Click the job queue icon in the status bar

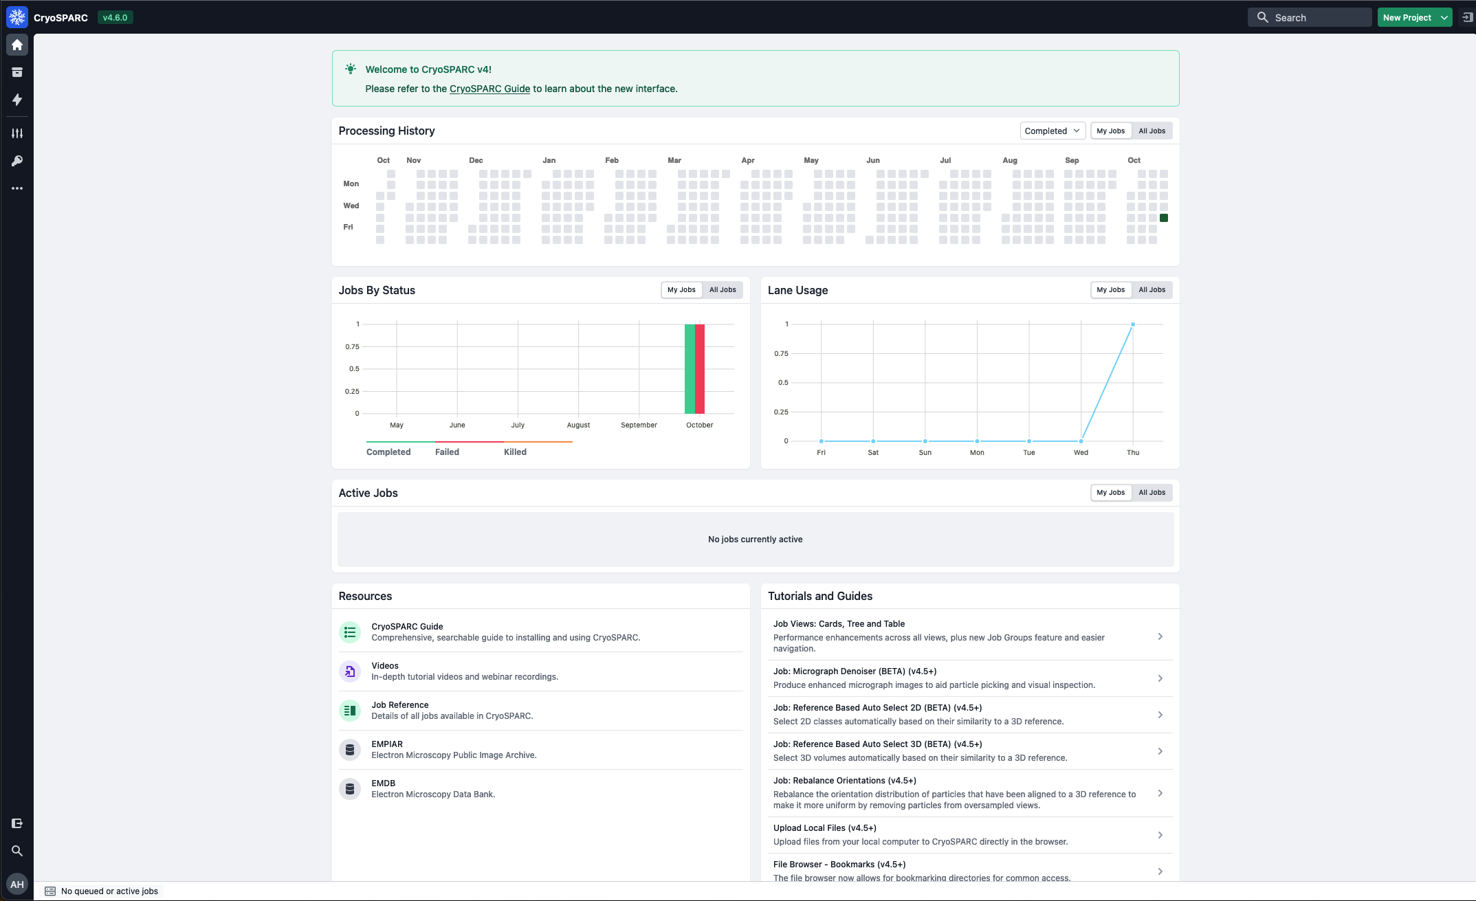click(x=50, y=891)
